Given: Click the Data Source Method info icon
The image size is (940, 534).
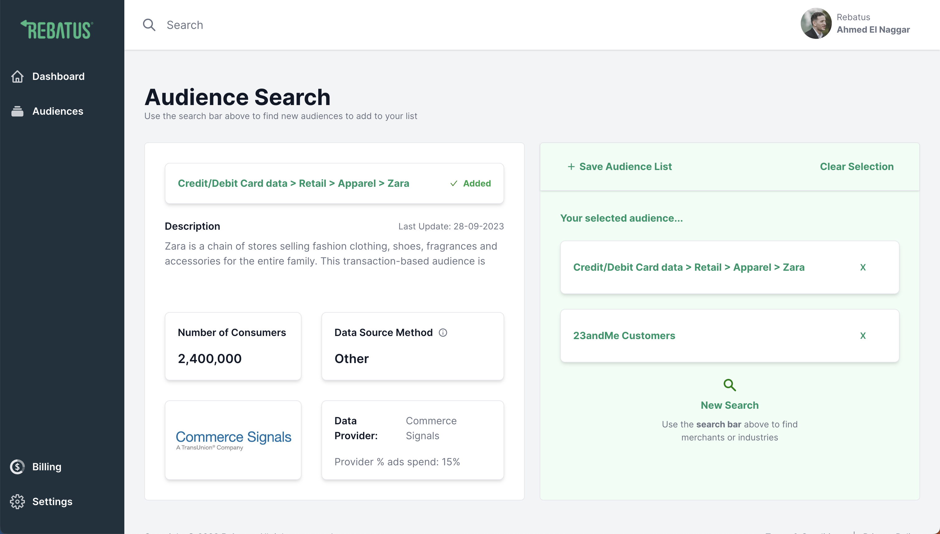Looking at the screenshot, I should [443, 332].
